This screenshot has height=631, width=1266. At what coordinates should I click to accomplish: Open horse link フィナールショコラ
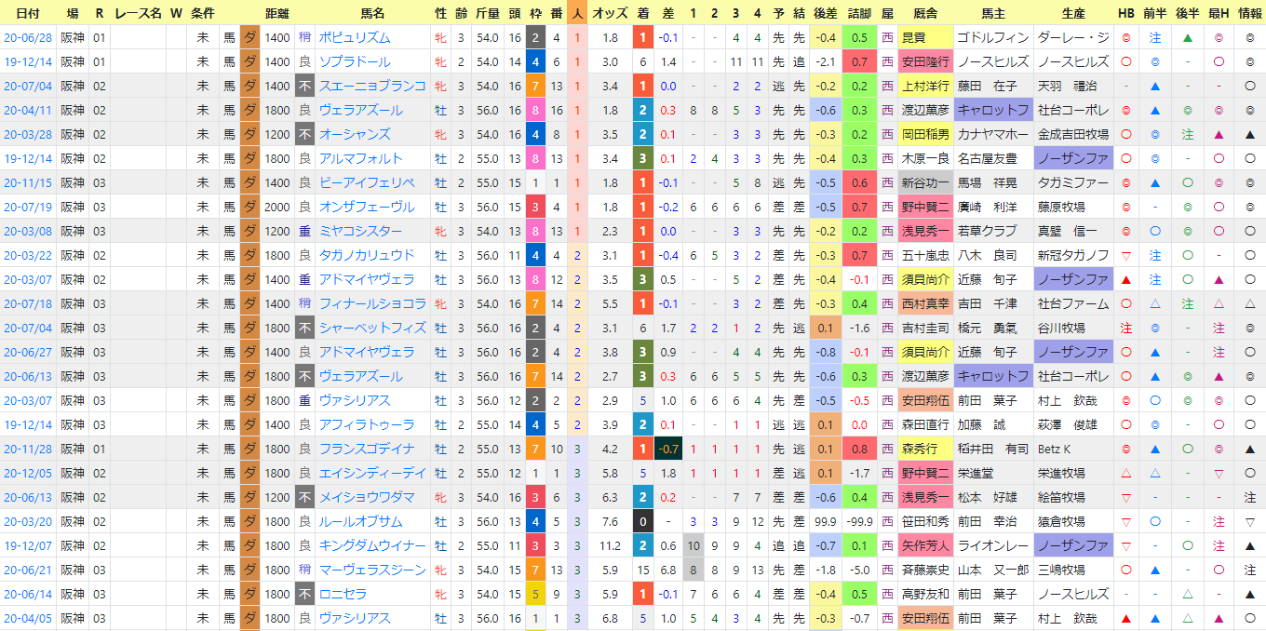coord(372,303)
